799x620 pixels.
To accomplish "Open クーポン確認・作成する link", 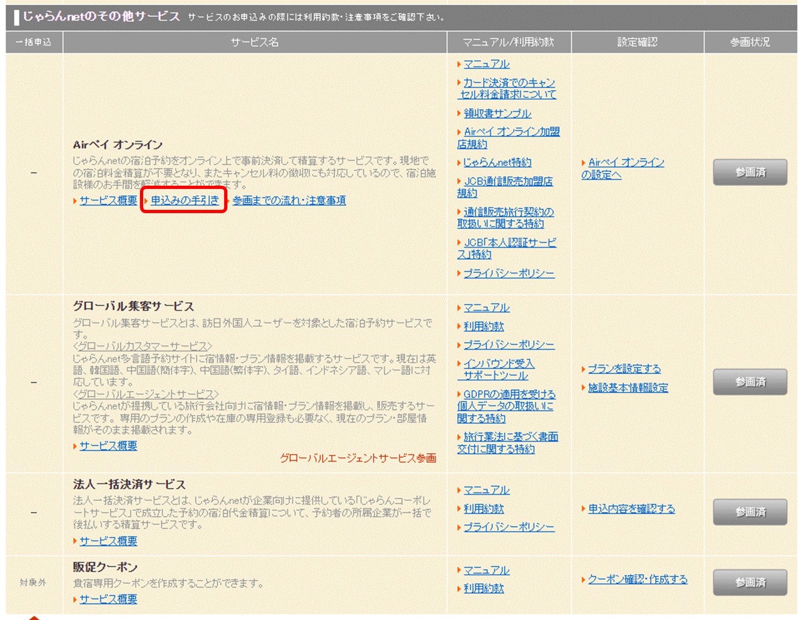I will (637, 579).
